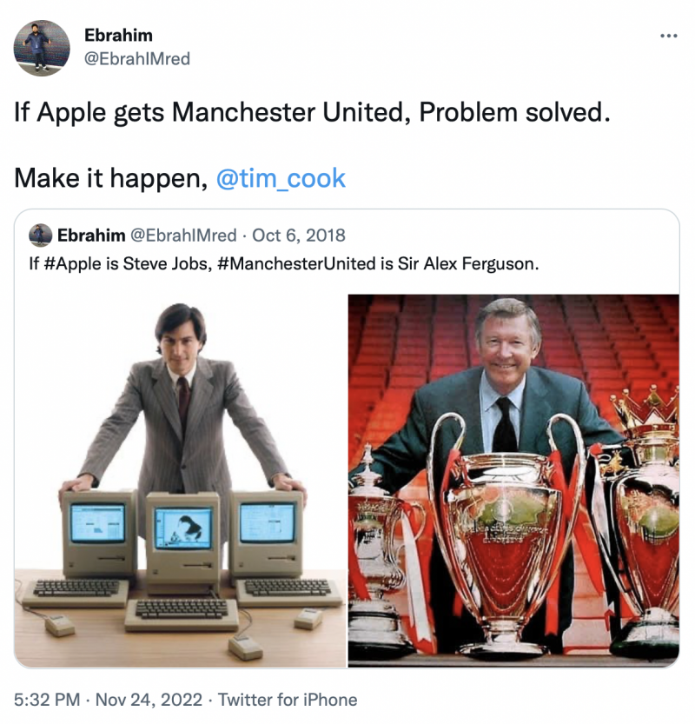Open the left photo with Macintosh computers
This screenshot has height=724, width=695.
pyautogui.click(x=180, y=481)
